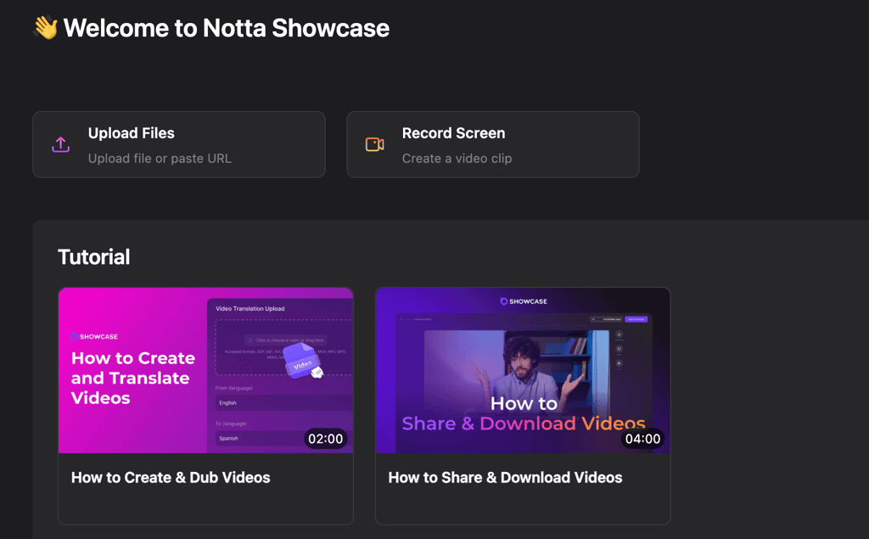Screen dimensions: 869x539
Task: Click the "Create a video clip" subtitle
Action: tap(457, 159)
